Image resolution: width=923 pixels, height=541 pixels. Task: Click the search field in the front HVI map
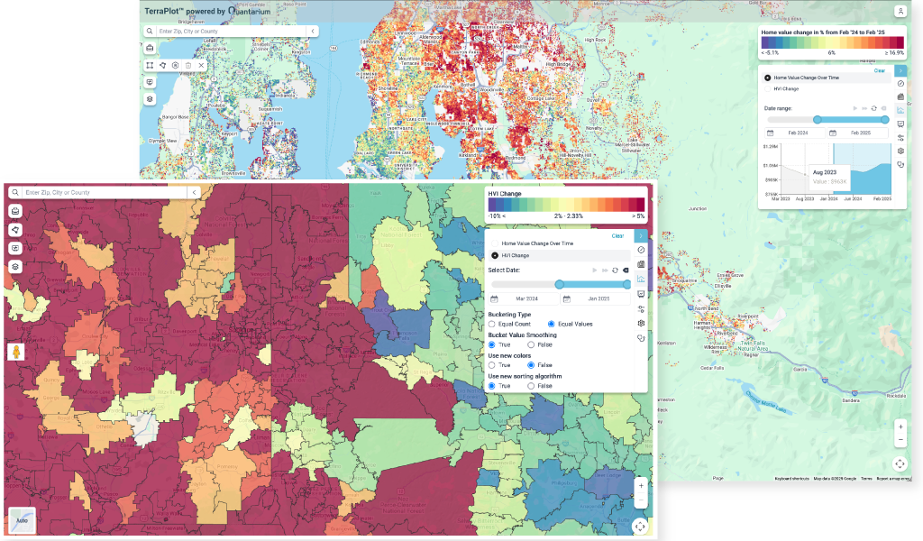pos(105,192)
